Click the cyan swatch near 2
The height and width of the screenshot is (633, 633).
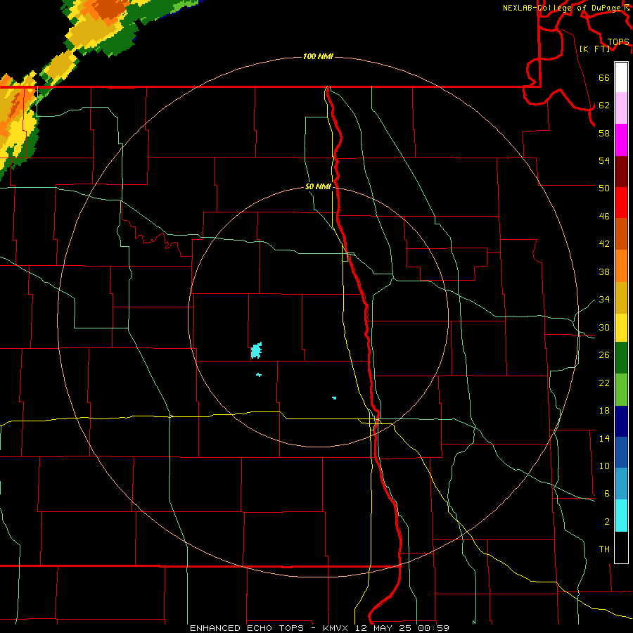click(621, 516)
